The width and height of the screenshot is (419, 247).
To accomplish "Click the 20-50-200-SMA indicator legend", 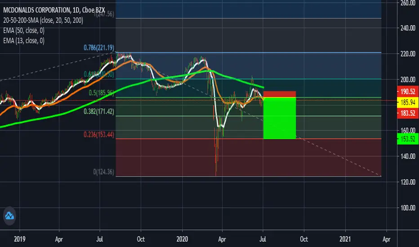I will click(x=43, y=20).
